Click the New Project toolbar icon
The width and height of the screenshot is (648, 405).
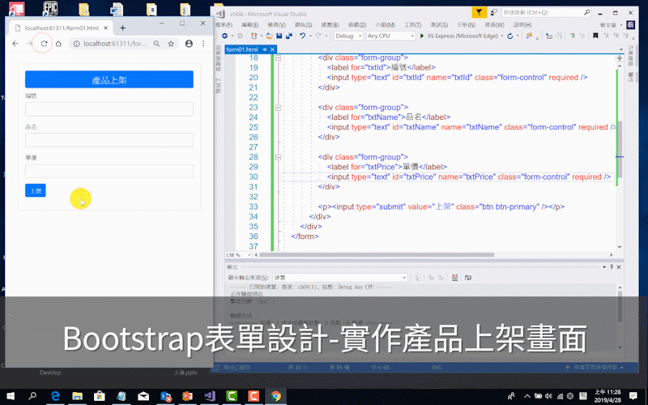click(x=254, y=36)
